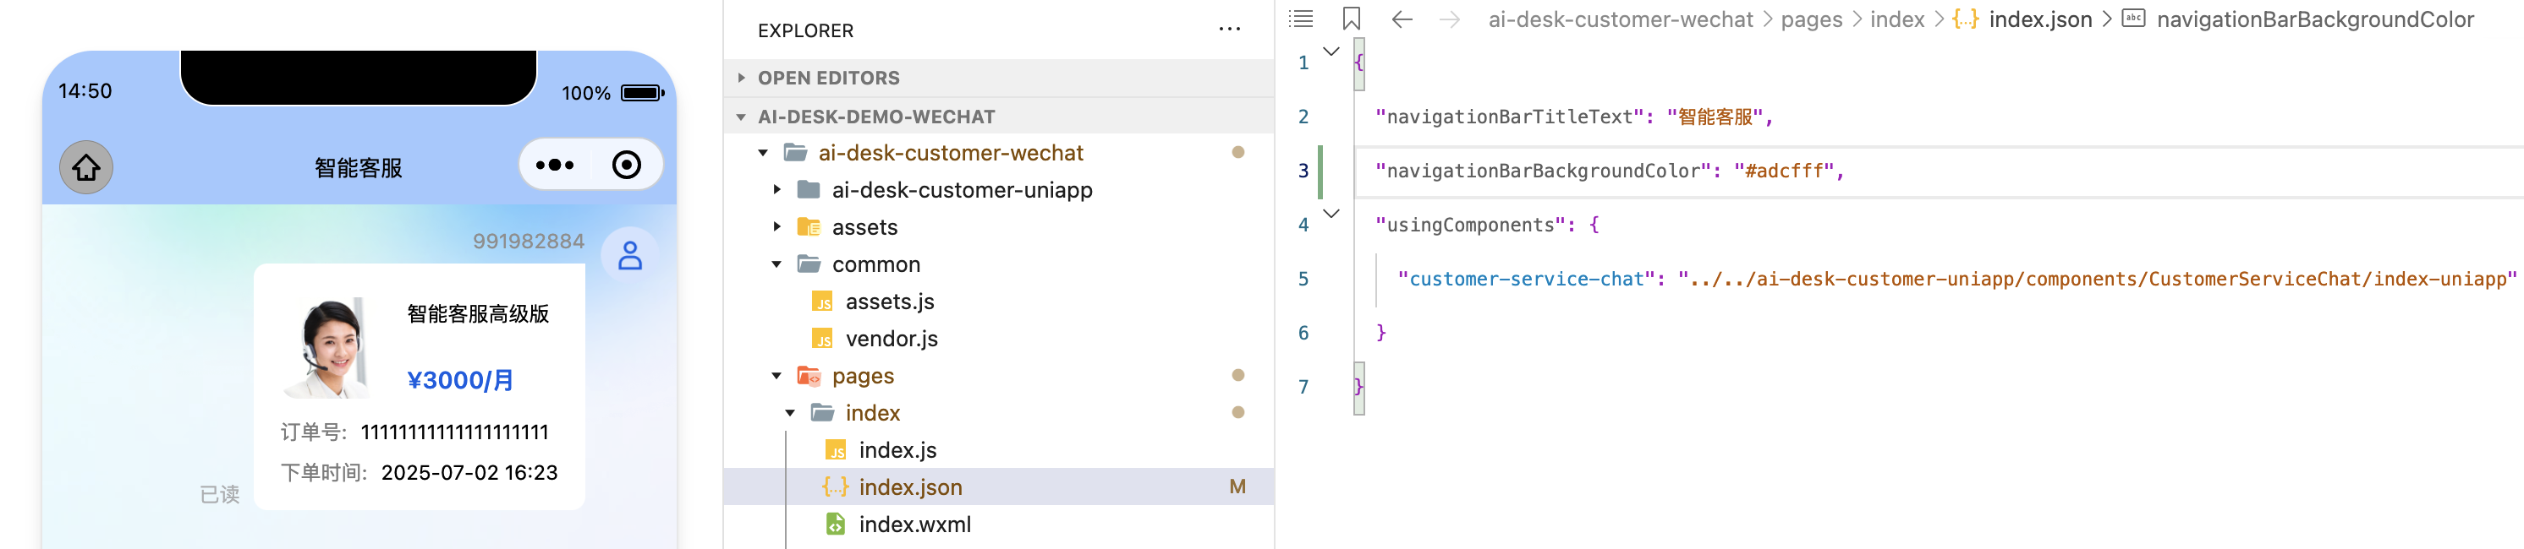Navigate forward with the right arrow
Image resolution: width=2524 pixels, height=549 pixels.
(1449, 19)
